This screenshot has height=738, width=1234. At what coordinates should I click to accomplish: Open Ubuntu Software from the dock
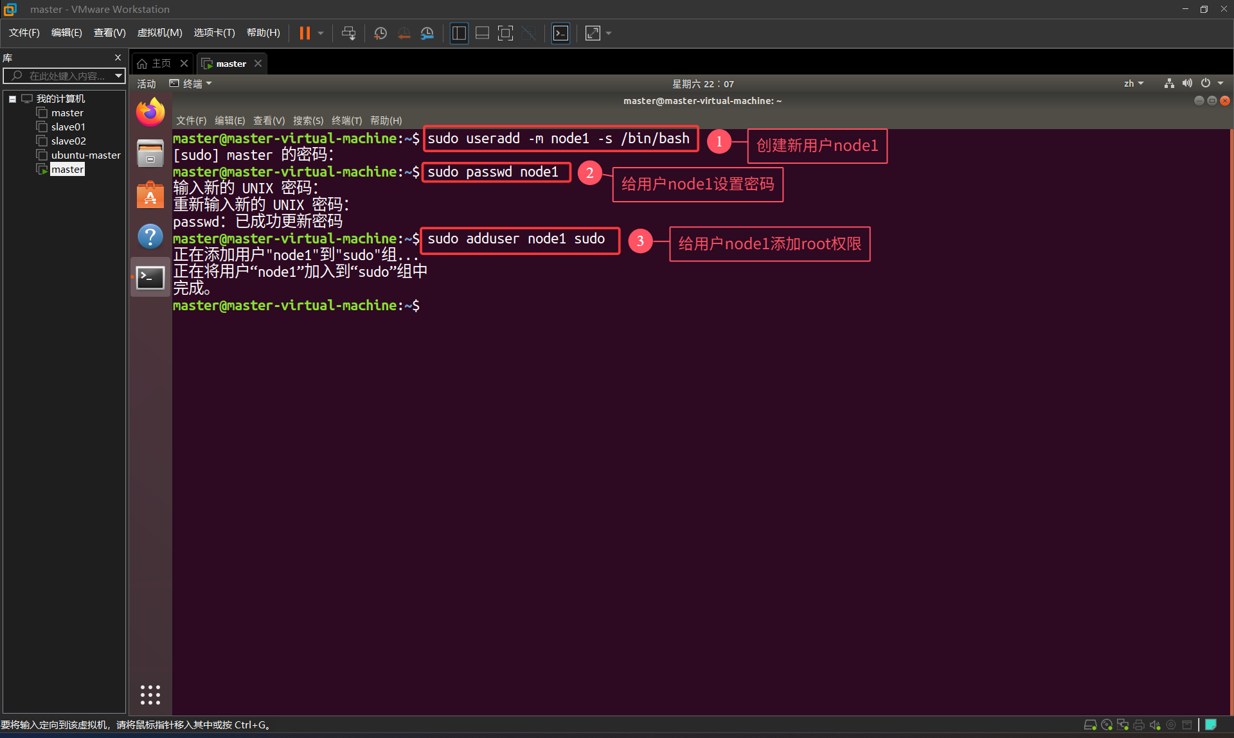pos(150,195)
